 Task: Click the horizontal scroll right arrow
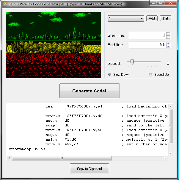pos(165,158)
